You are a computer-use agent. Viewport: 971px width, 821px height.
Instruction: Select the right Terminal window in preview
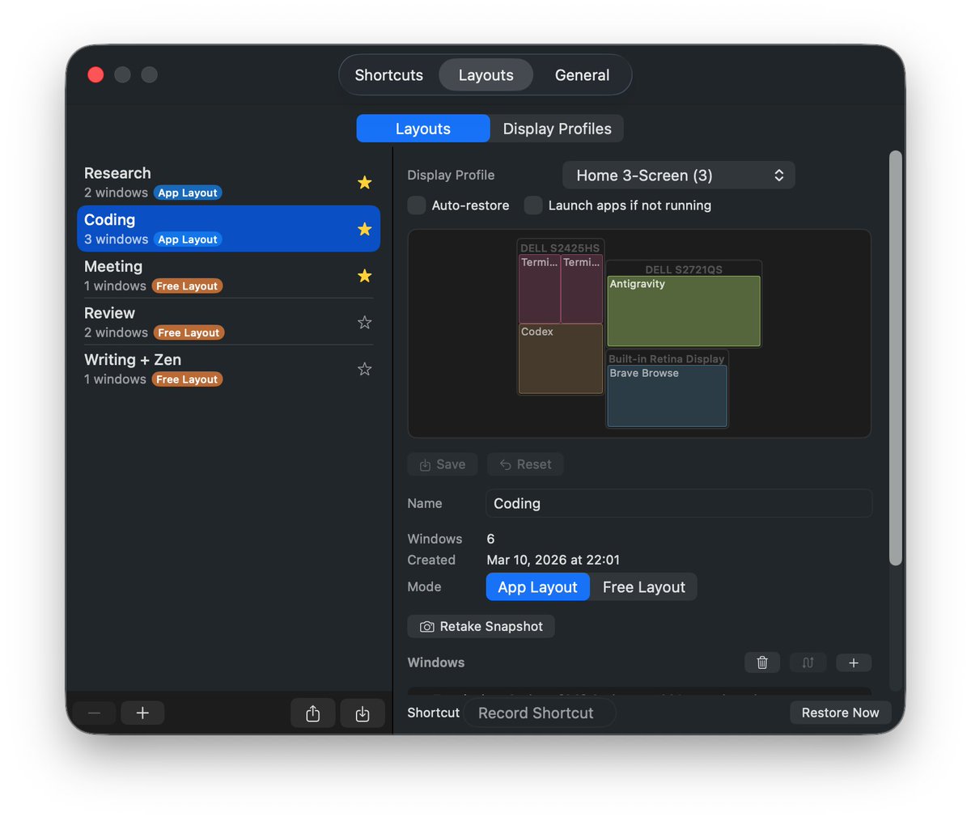pyautogui.click(x=582, y=289)
